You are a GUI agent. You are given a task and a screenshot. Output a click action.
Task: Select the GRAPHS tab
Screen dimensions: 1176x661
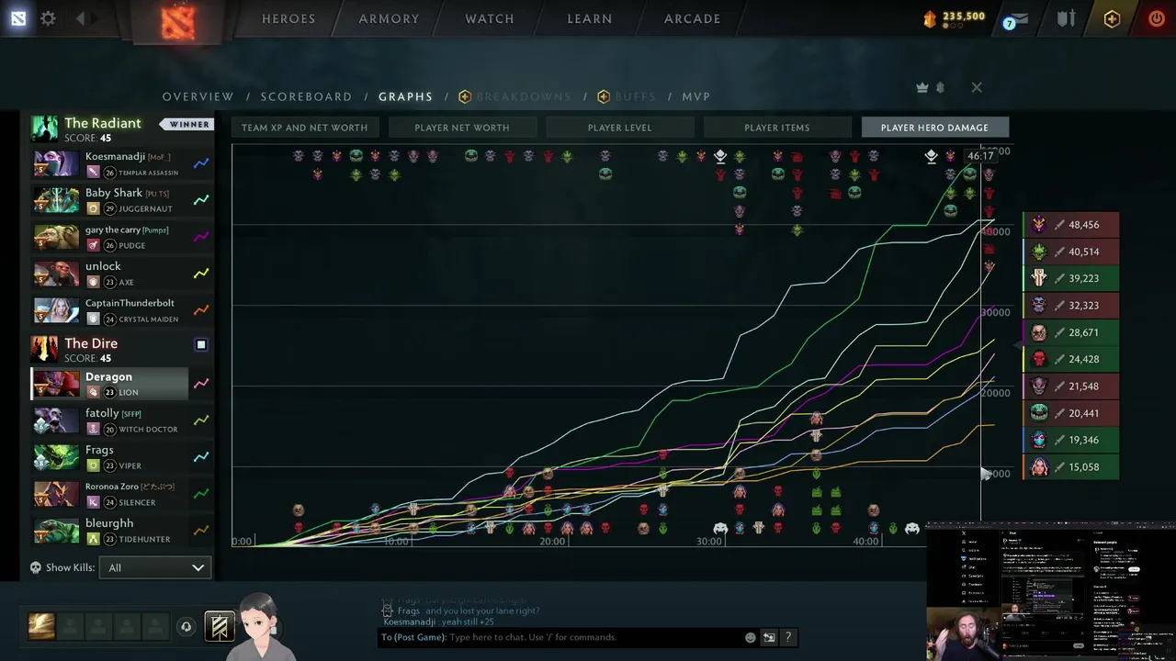click(x=405, y=96)
